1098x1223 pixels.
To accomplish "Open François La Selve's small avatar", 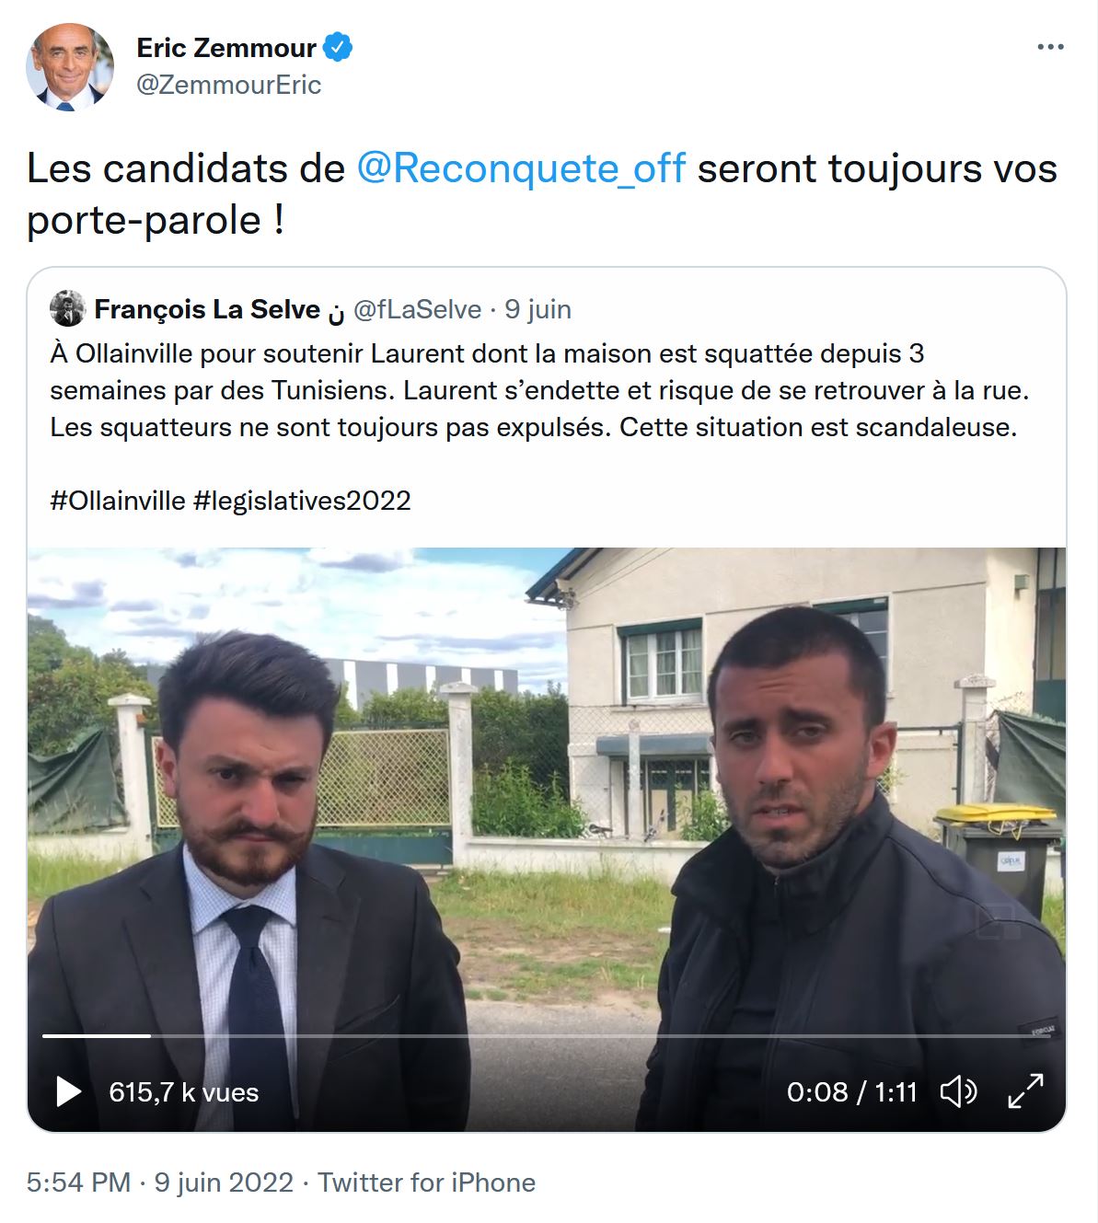I will [67, 309].
